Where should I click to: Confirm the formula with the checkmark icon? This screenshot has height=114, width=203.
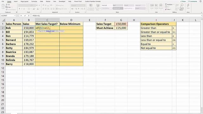coord(25,16)
